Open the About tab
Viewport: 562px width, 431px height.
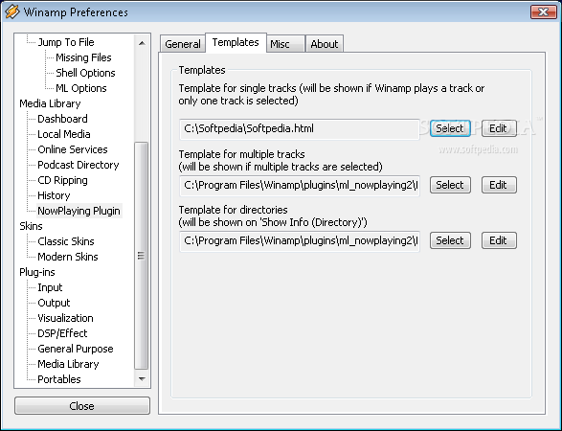tap(324, 44)
